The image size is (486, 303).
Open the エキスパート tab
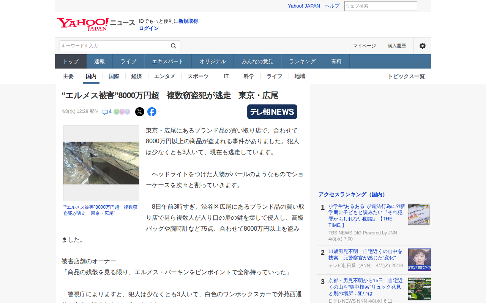pos(168,61)
